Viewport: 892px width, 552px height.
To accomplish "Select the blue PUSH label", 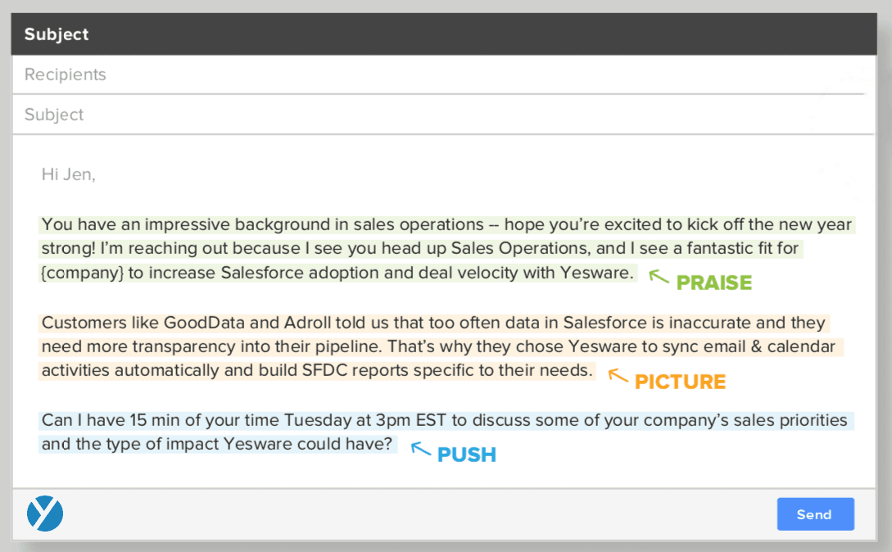I will pyautogui.click(x=467, y=455).
